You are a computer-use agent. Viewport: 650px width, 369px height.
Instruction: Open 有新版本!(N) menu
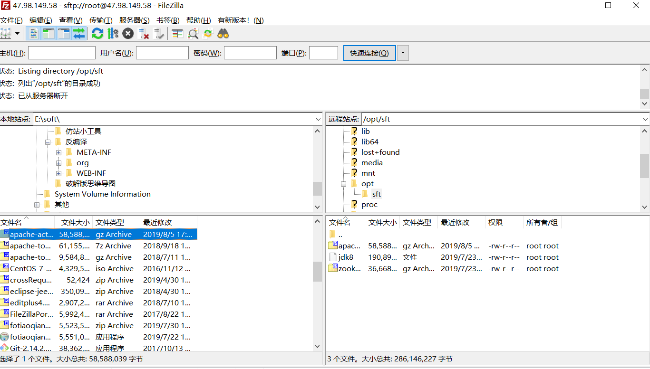click(x=241, y=20)
